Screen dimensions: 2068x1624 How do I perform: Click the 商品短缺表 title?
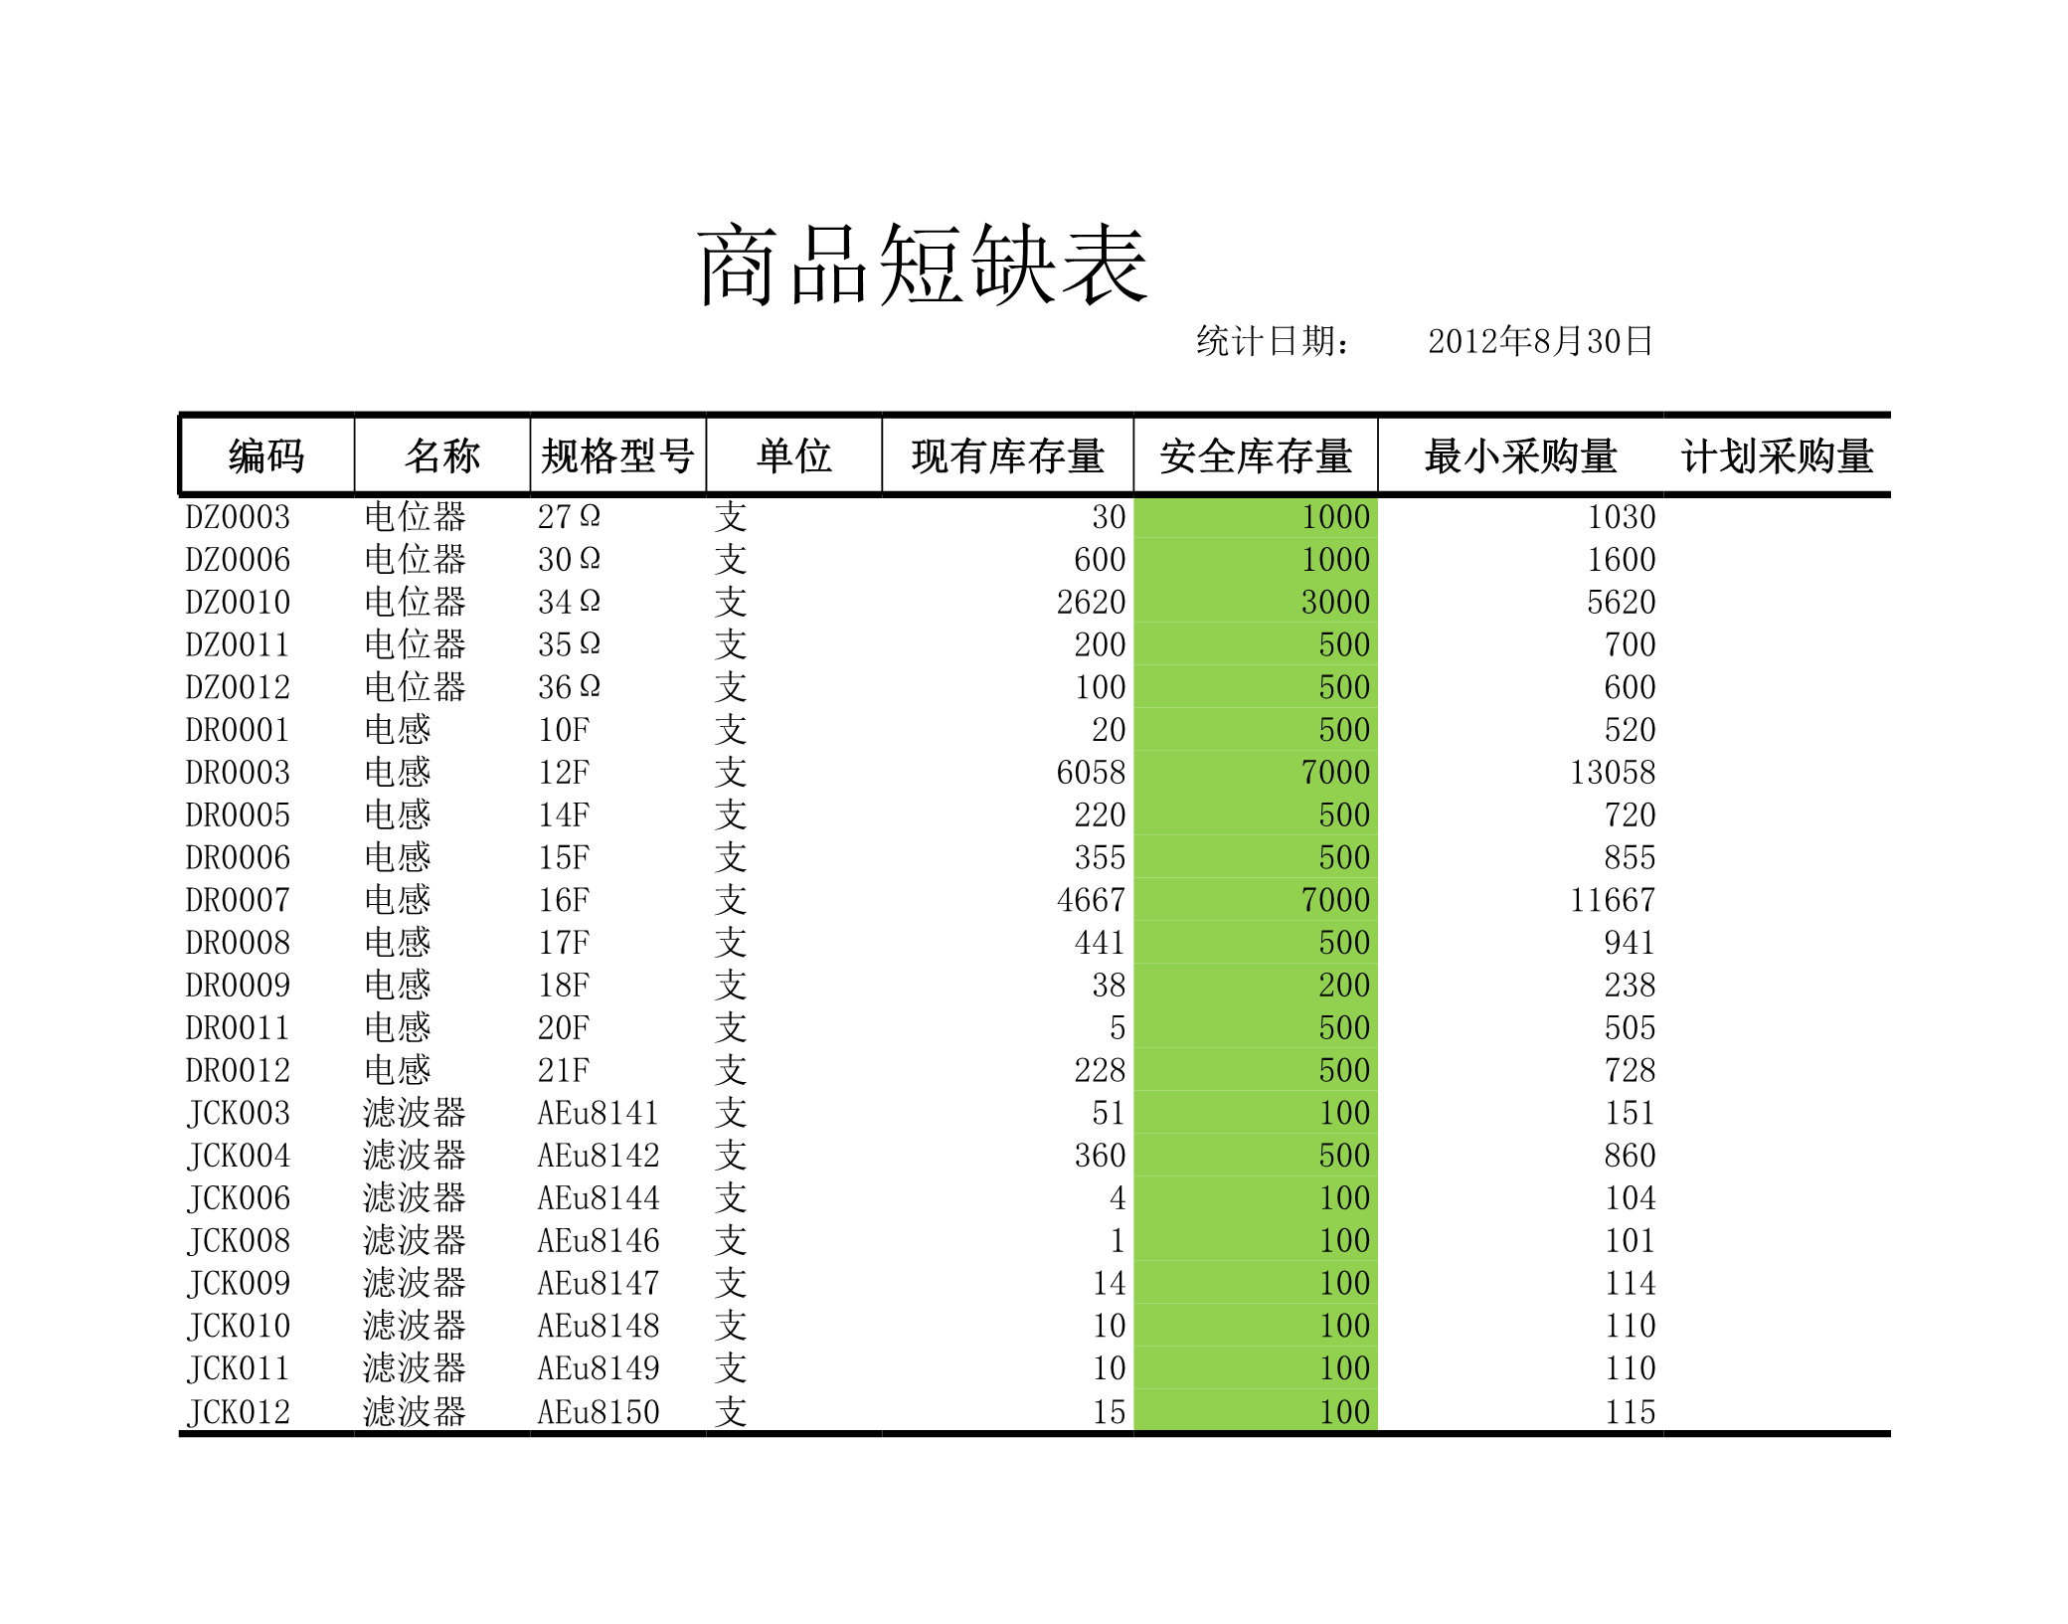(922, 265)
